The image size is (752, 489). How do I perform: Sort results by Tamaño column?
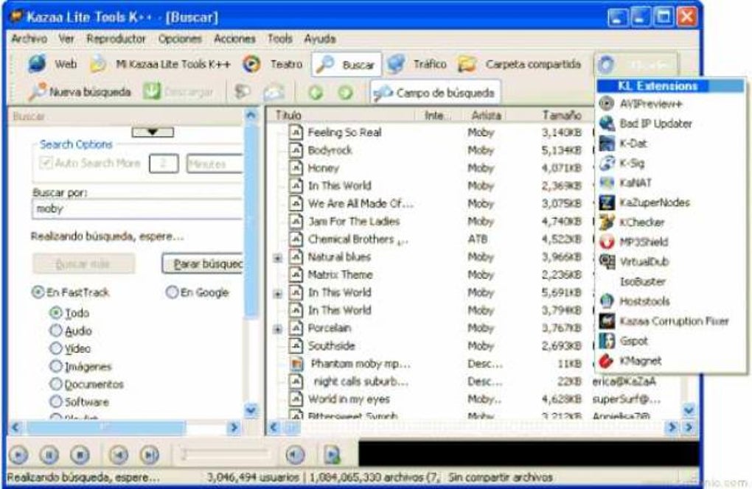click(562, 115)
